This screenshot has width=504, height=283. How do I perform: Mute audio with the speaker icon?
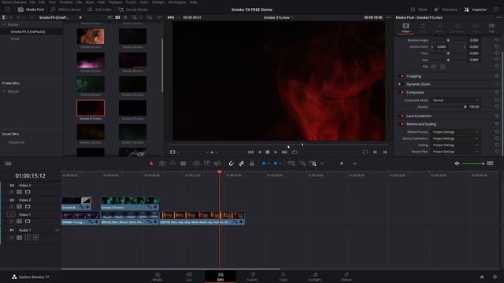457,164
